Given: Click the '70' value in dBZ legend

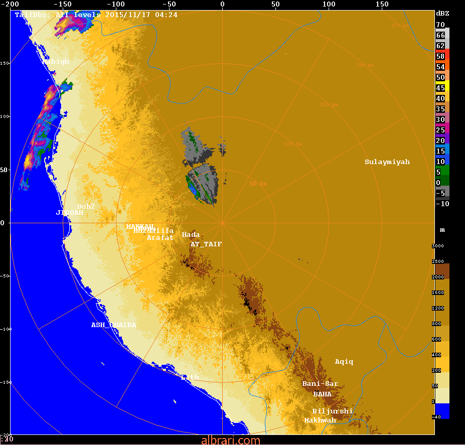Looking at the screenshot, I should tap(440, 25).
